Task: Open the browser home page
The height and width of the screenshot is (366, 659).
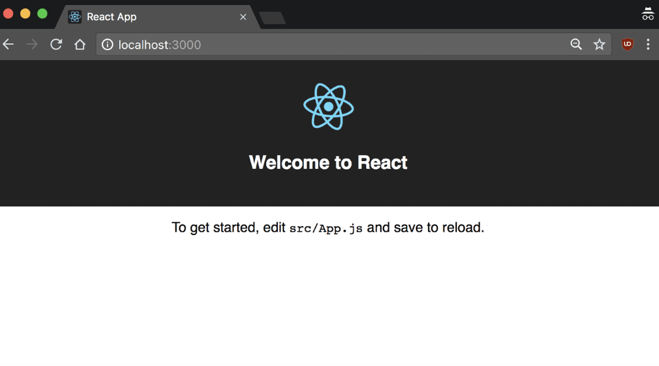Action: click(80, 44)
